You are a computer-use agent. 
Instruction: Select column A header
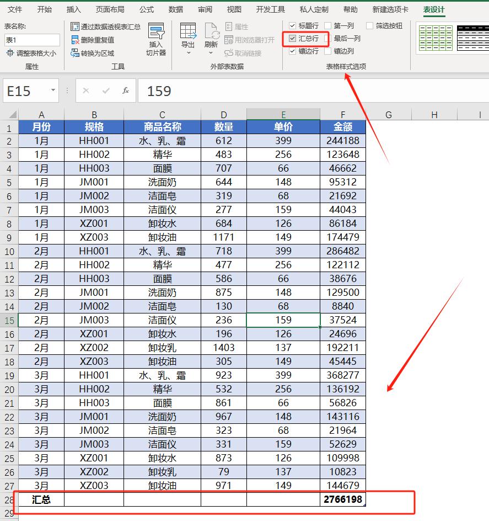(x=41, y=115)
